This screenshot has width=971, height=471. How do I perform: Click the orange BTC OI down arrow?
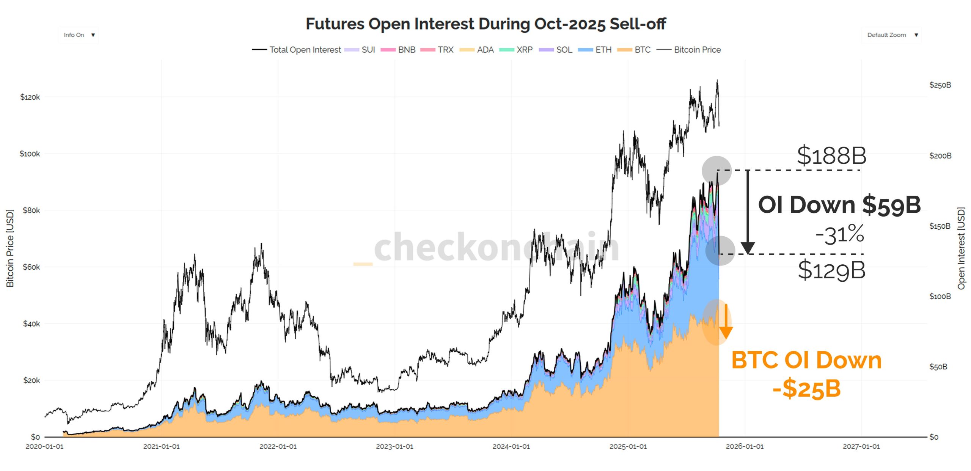(x=726, y=321)
